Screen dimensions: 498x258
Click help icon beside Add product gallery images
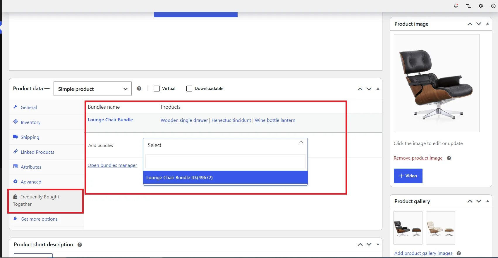tap(459, 253)
